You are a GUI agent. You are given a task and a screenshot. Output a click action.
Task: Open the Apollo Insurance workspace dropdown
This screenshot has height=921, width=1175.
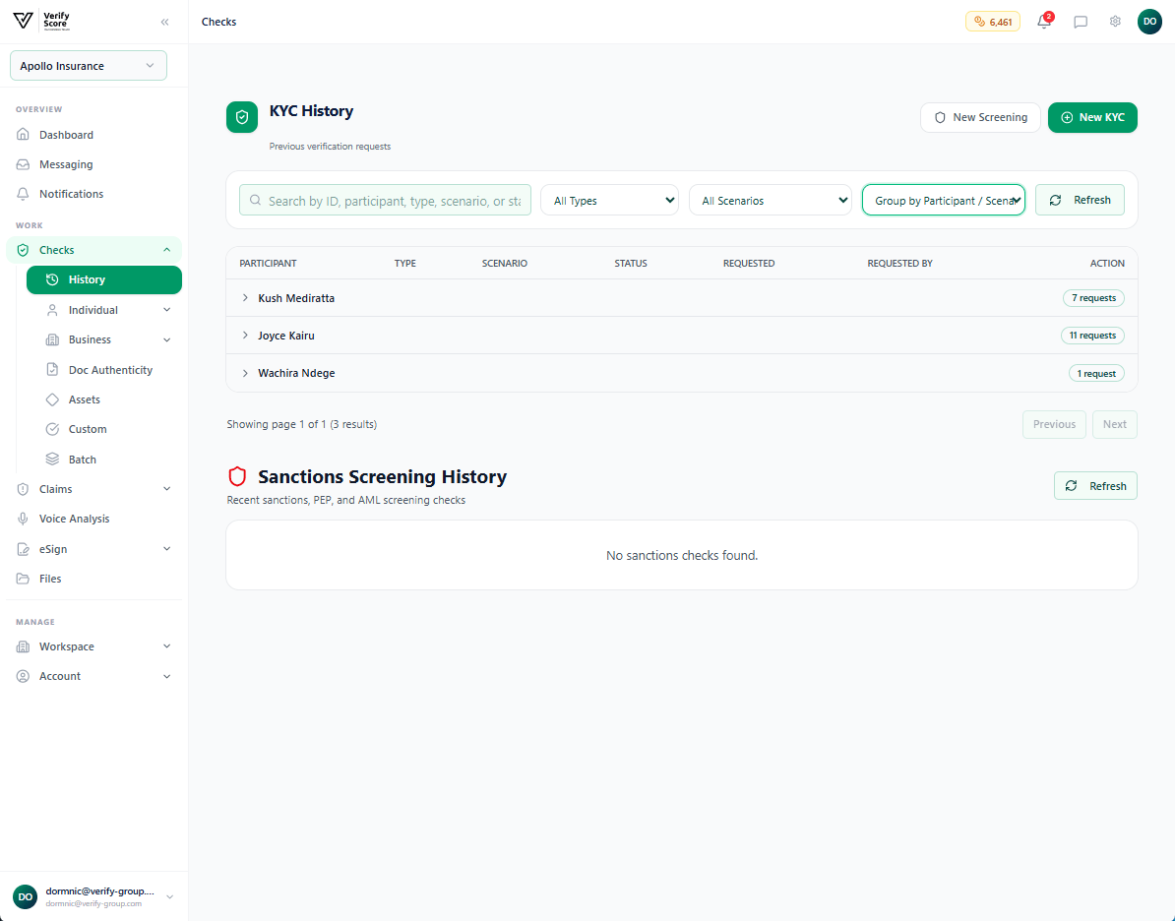click(89, 66)
